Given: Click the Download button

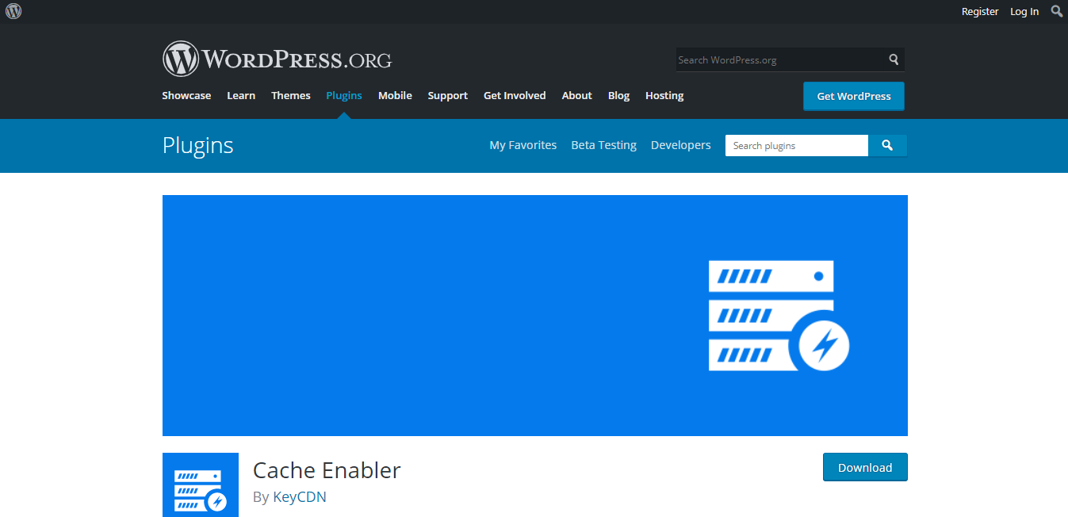Looking at the screenshot, I should point(865,467).
